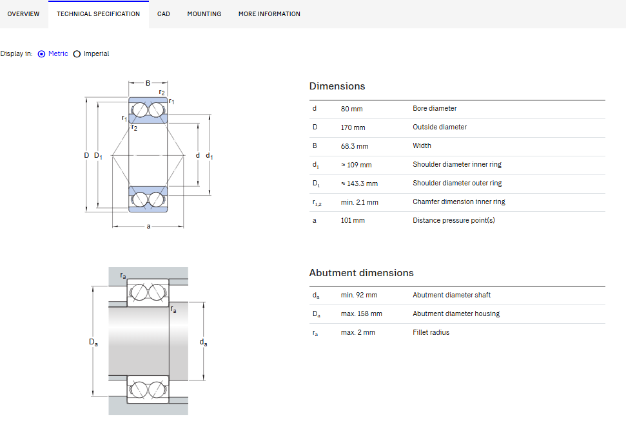This screenshot has height=421, width=626.
Task: Click the 'Fillet radius' label
Action: tap(431, 333)
